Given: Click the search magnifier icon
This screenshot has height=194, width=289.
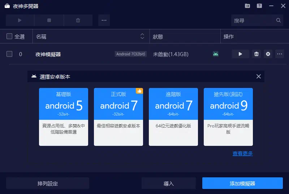Looking at the screenshot, I should 279,21.
